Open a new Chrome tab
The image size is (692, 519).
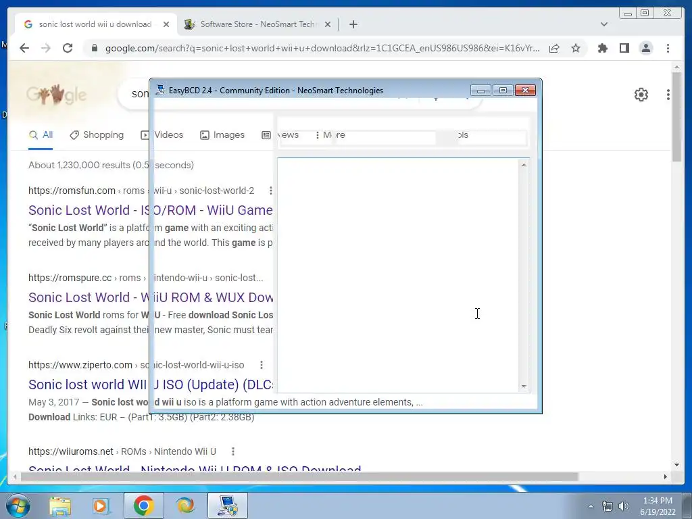(353, 24)
